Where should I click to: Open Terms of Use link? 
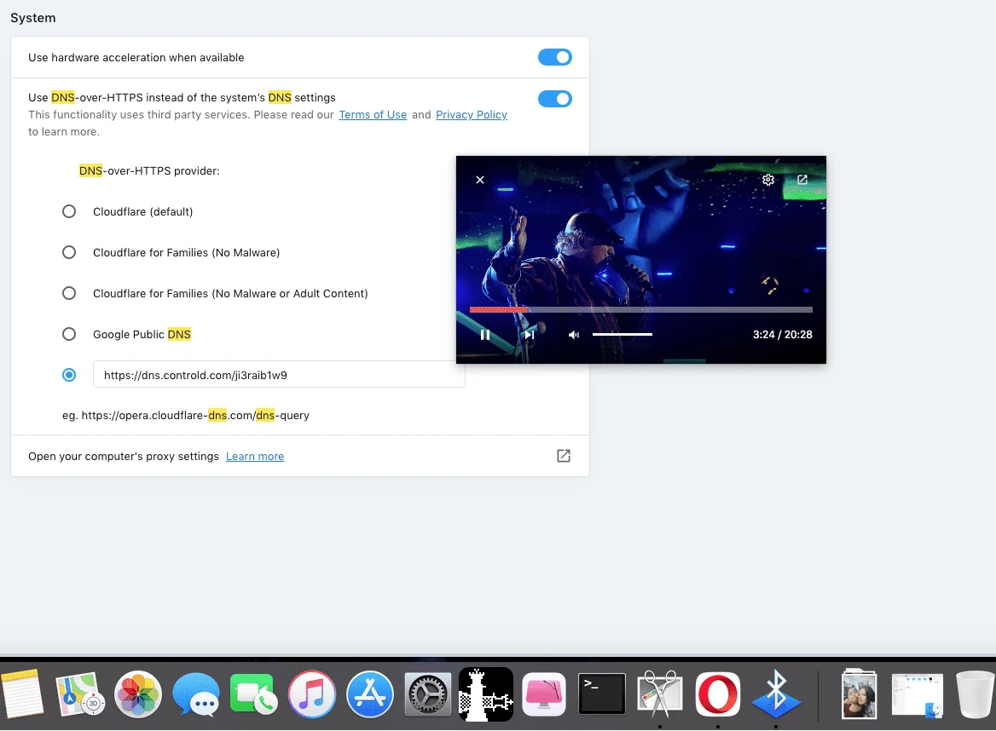point(373,115)
